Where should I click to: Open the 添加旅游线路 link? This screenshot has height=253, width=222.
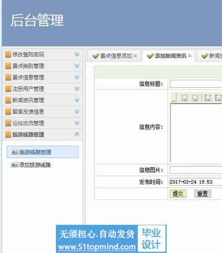click(35, 165)
